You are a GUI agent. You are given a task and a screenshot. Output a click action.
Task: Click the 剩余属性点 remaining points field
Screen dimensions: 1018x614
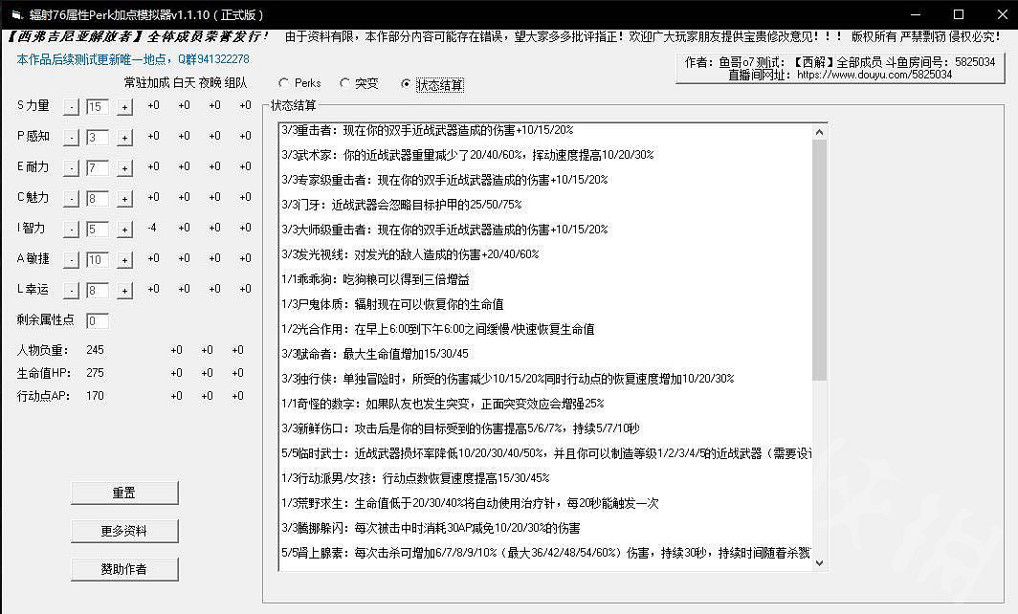coord(98,321)
